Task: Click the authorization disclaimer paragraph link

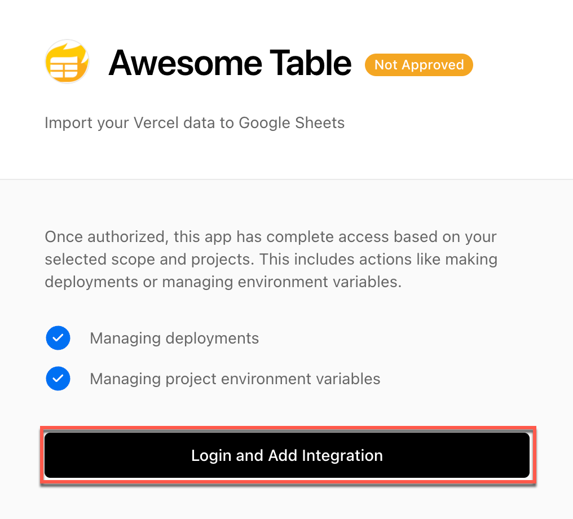Action: [x=271, y=259]
